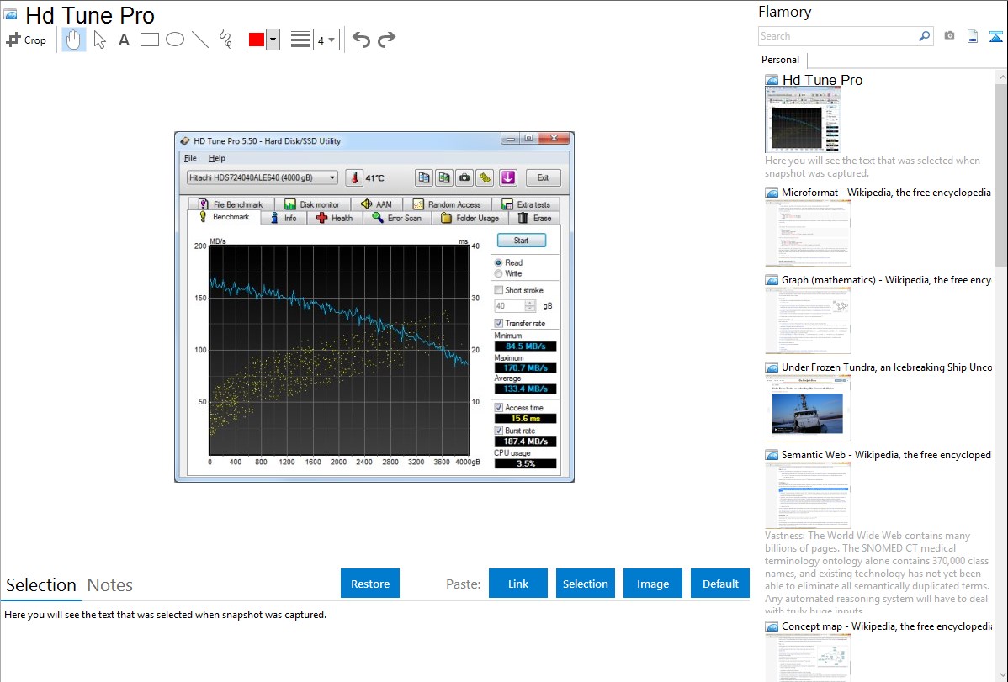Select the Crop tool
This screenshot has height=682, width=1008.
point(26,40)
